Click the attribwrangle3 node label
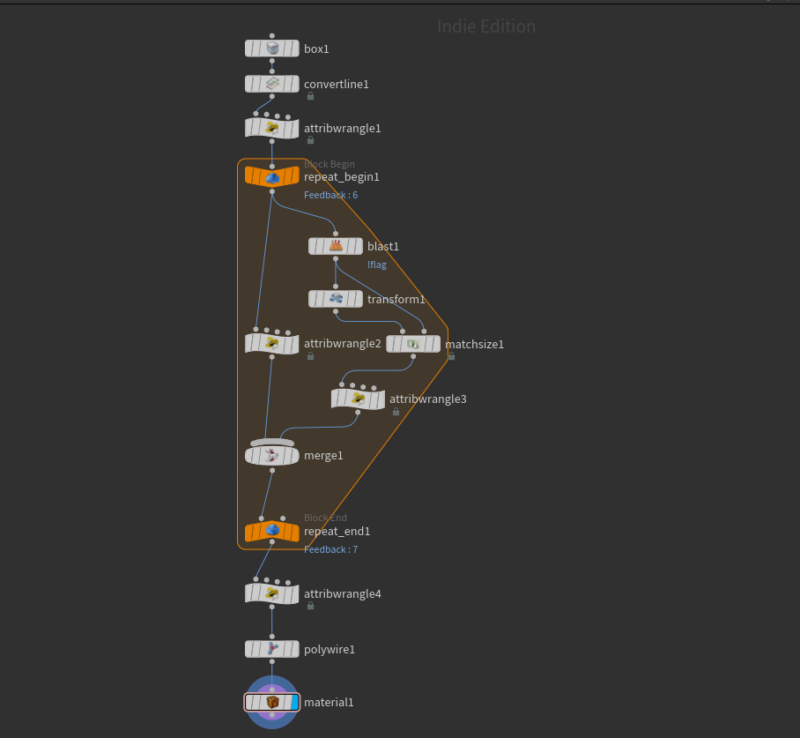This screenshot has width=800, height=738. click(428, 399)
